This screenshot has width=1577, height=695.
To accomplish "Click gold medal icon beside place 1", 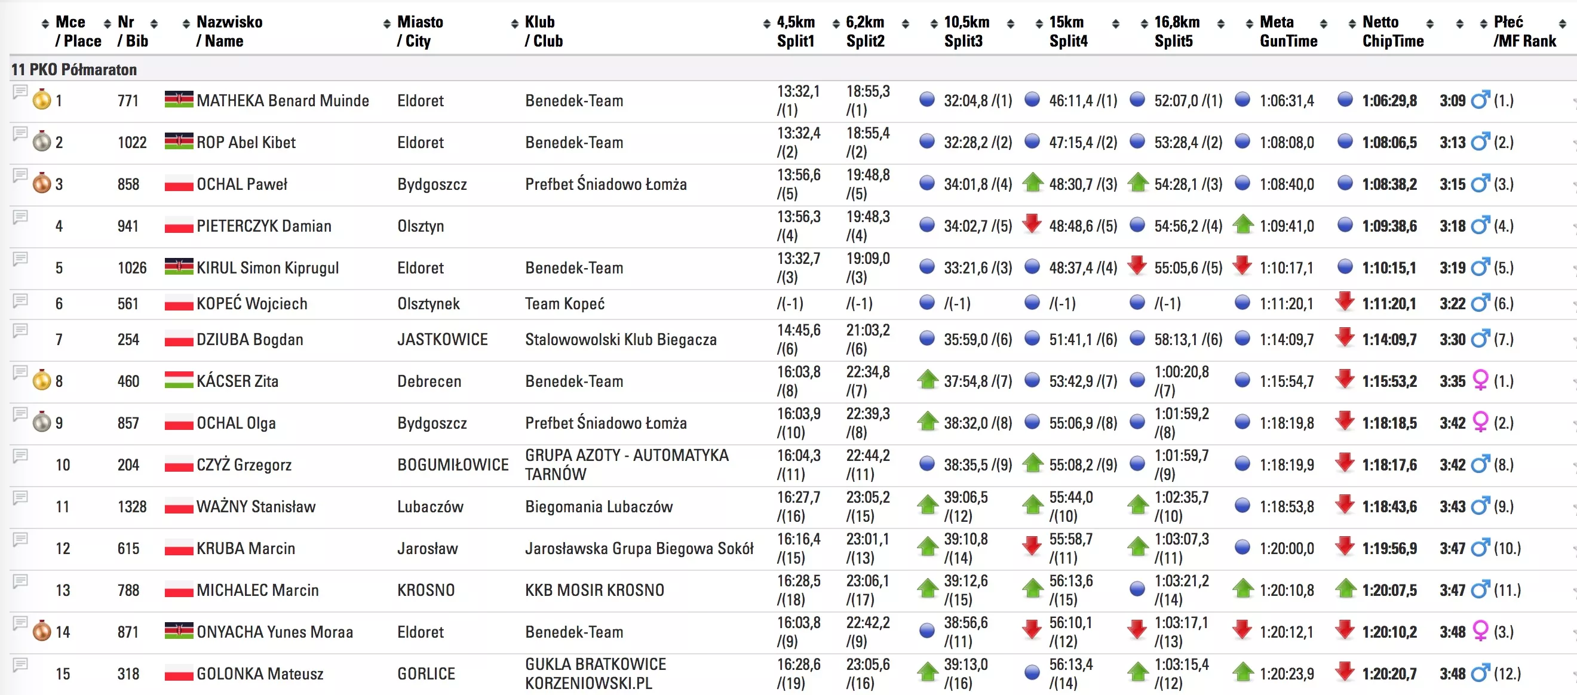I will (42, 100).
